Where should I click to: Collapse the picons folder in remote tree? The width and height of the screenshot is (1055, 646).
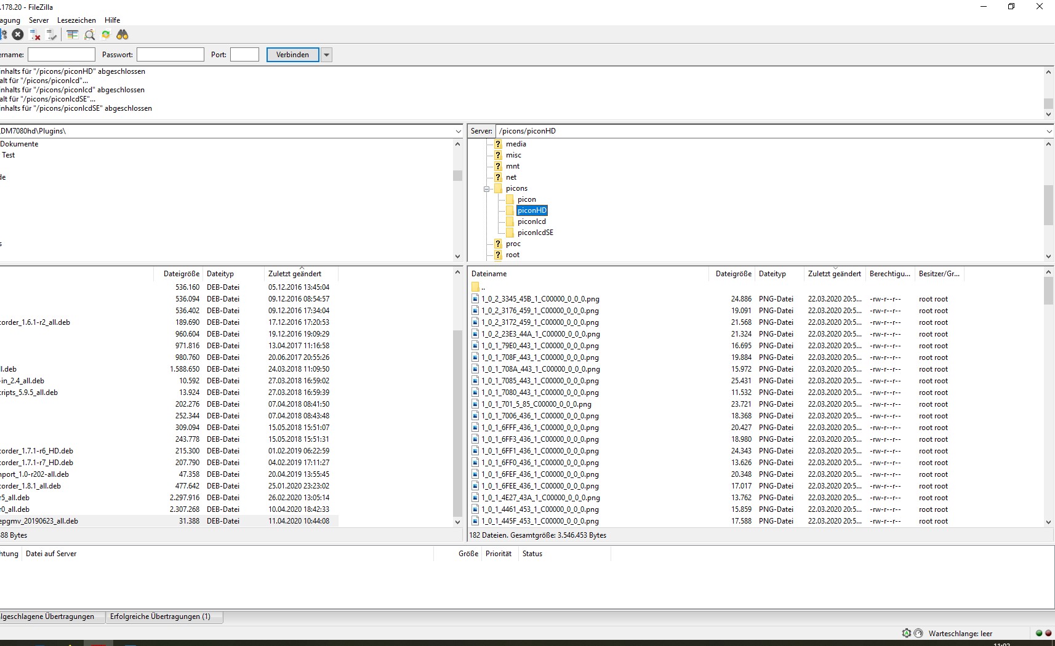[486, 189]
